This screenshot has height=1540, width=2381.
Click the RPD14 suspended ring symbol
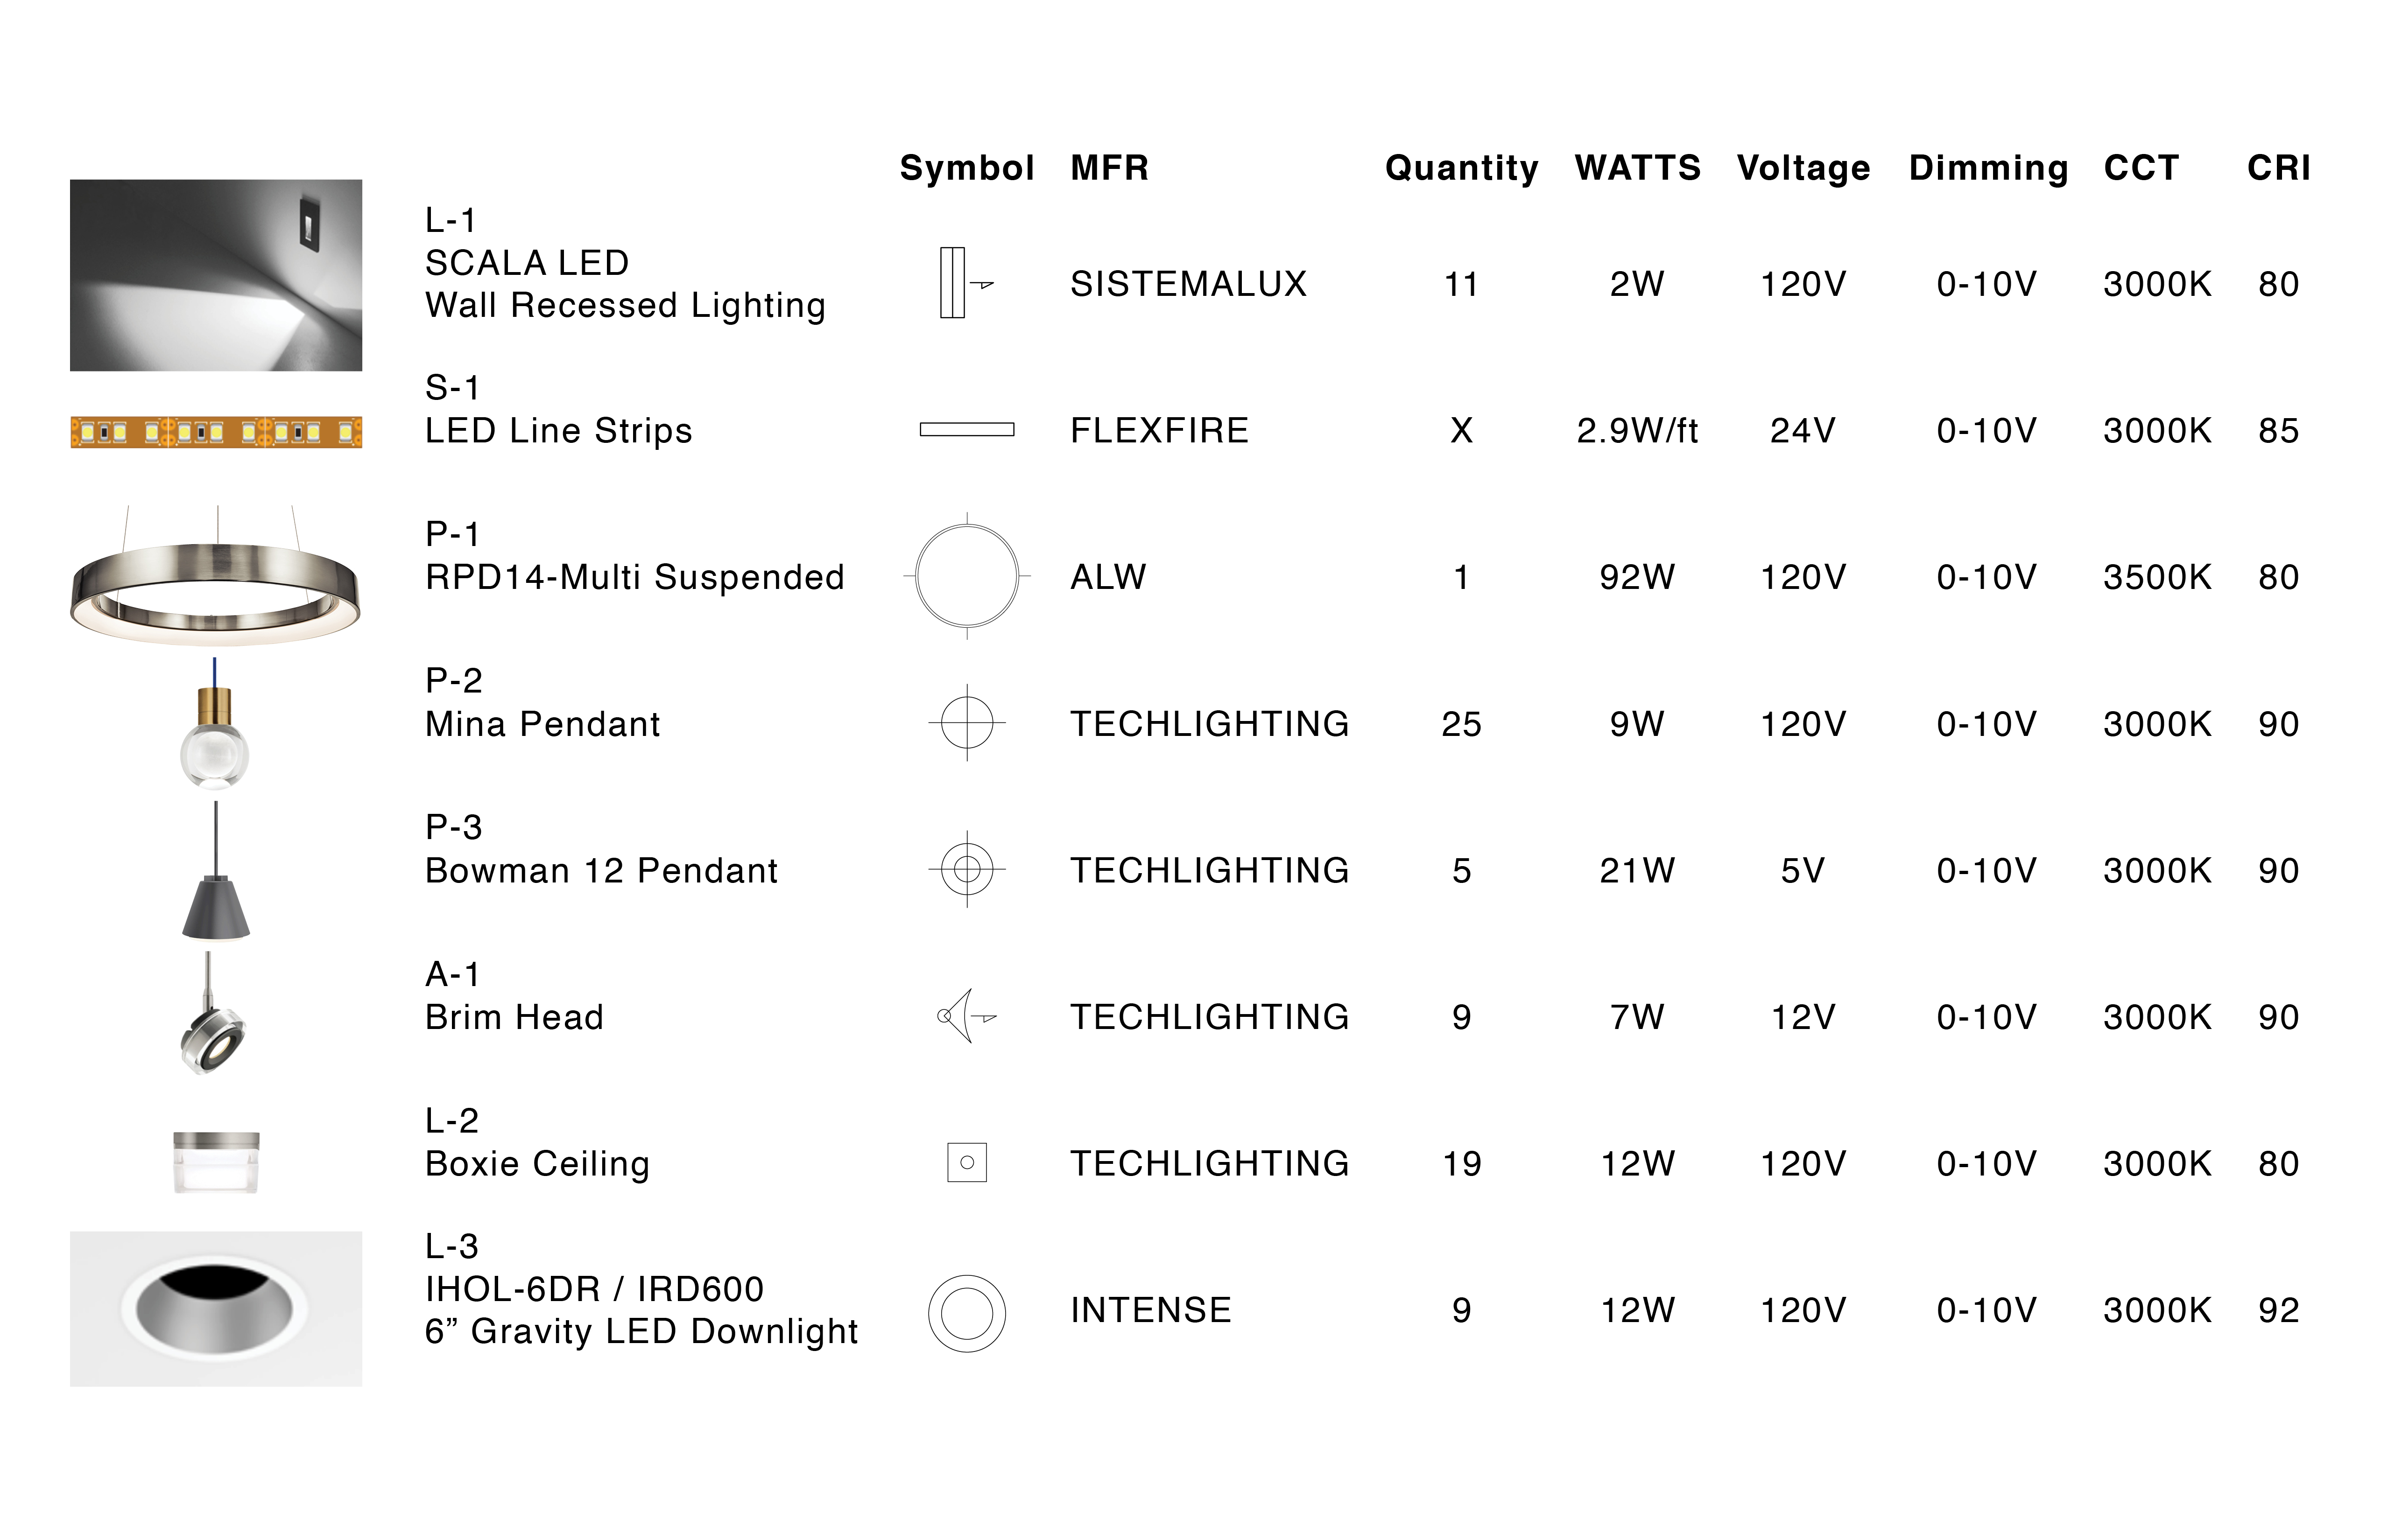click(966, 576)
